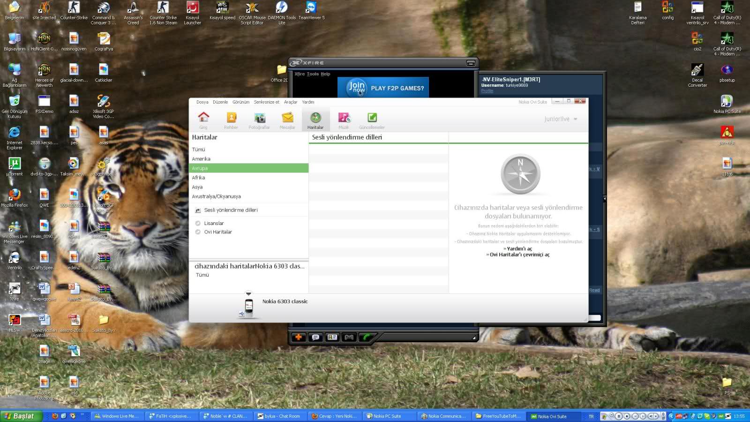Open the Araçlar menu
The image size is (750, 422).
(x=291, y=102)
